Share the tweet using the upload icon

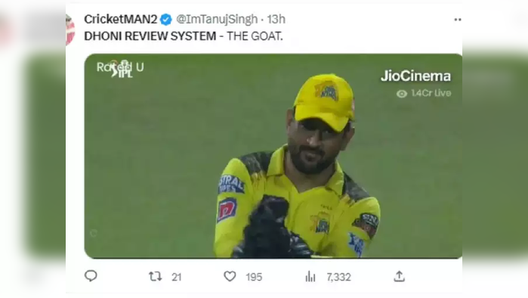399,276
